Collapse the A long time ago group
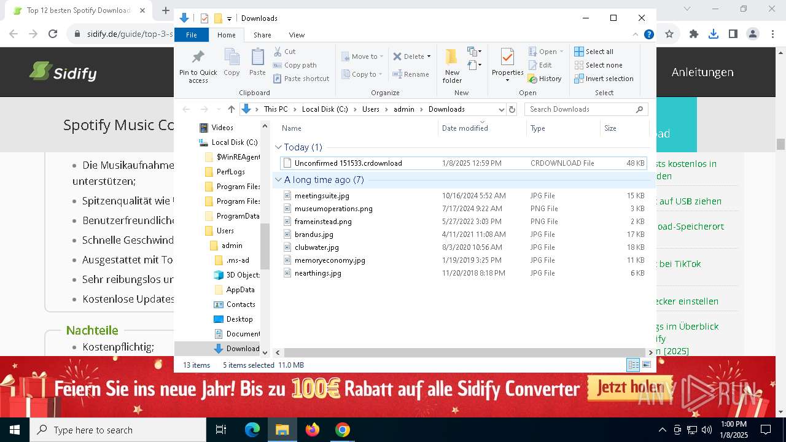 279,180
